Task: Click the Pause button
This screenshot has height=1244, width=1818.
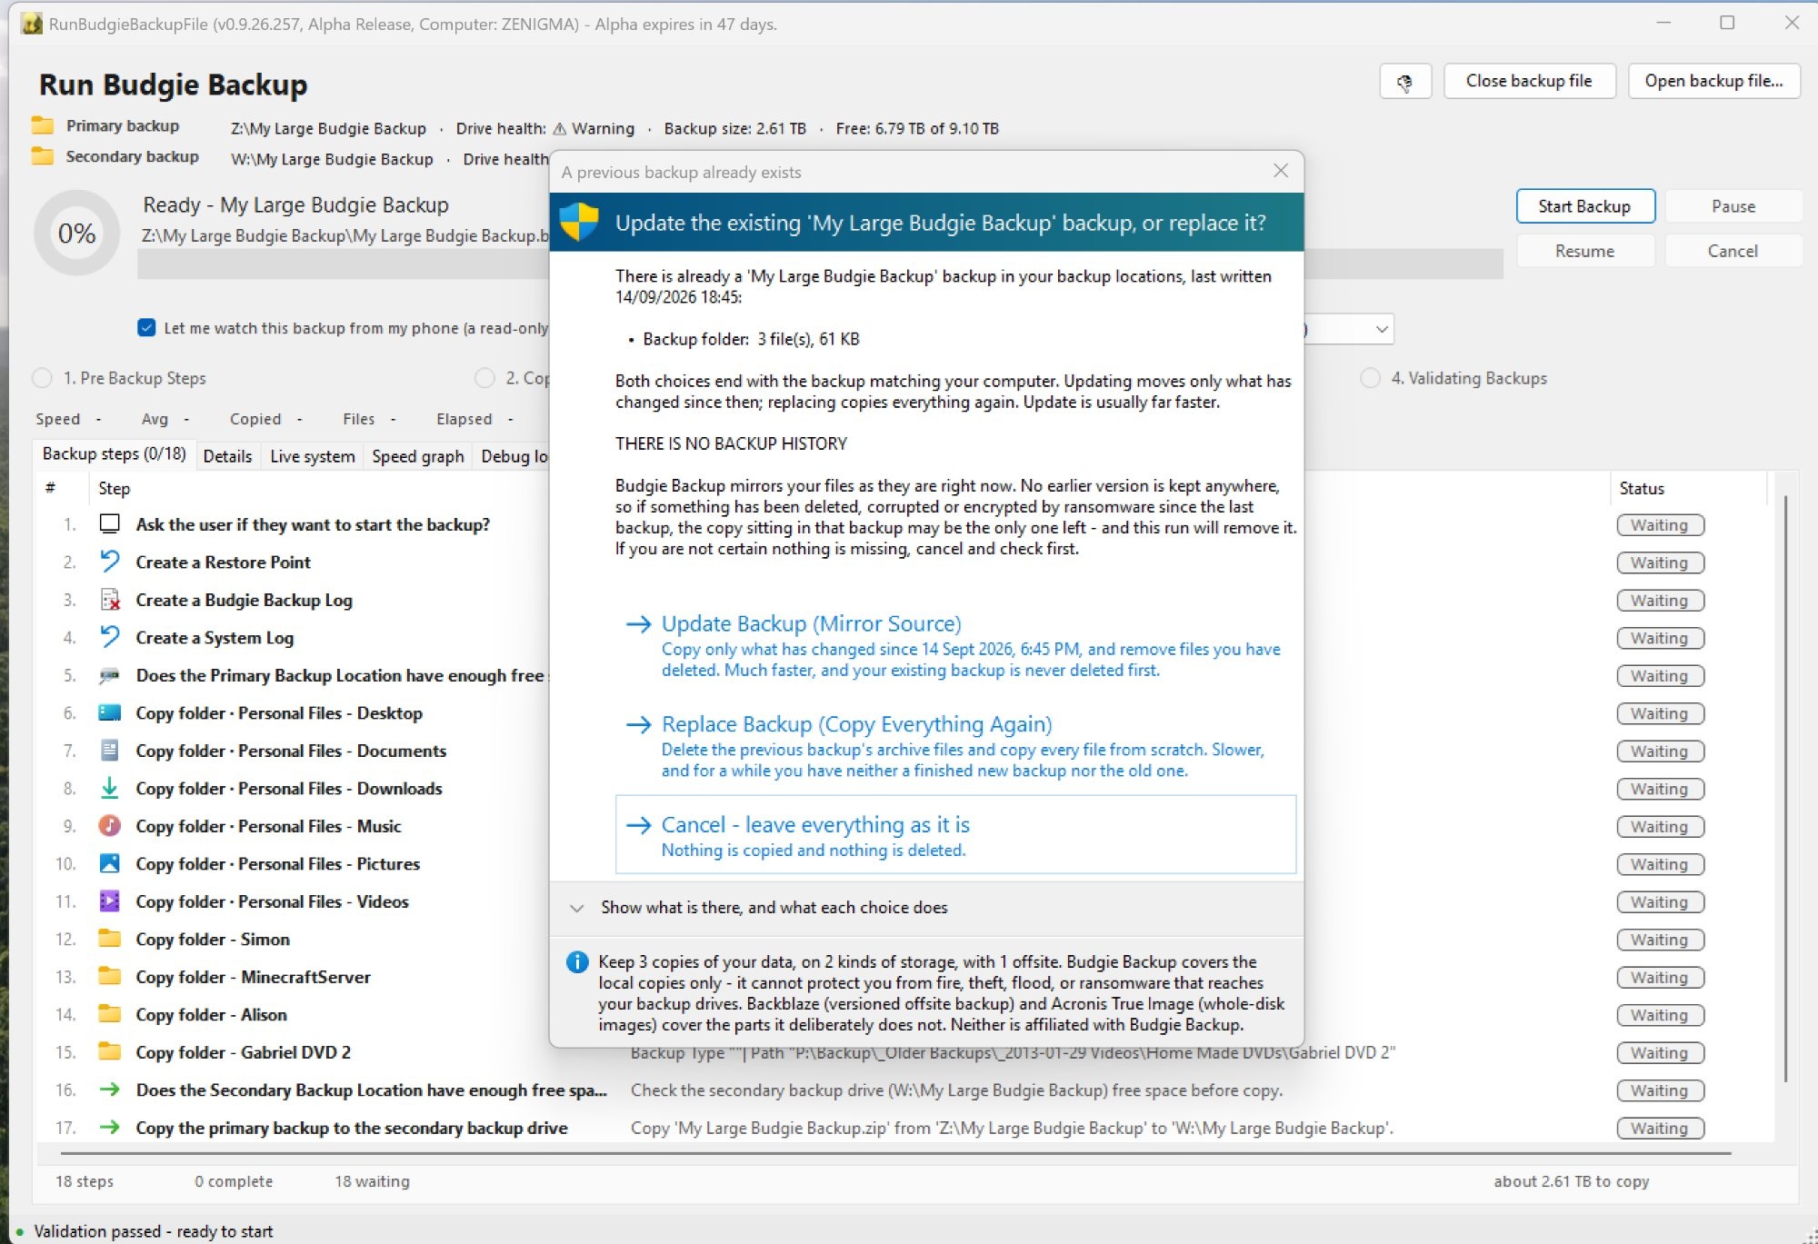Action: 1733,206
